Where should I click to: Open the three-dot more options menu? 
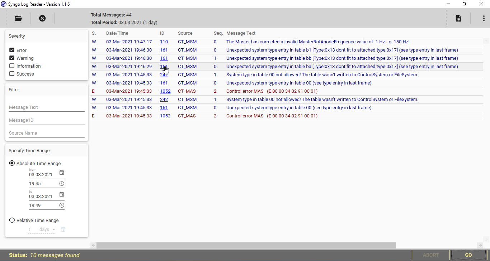tap(484, 18)
